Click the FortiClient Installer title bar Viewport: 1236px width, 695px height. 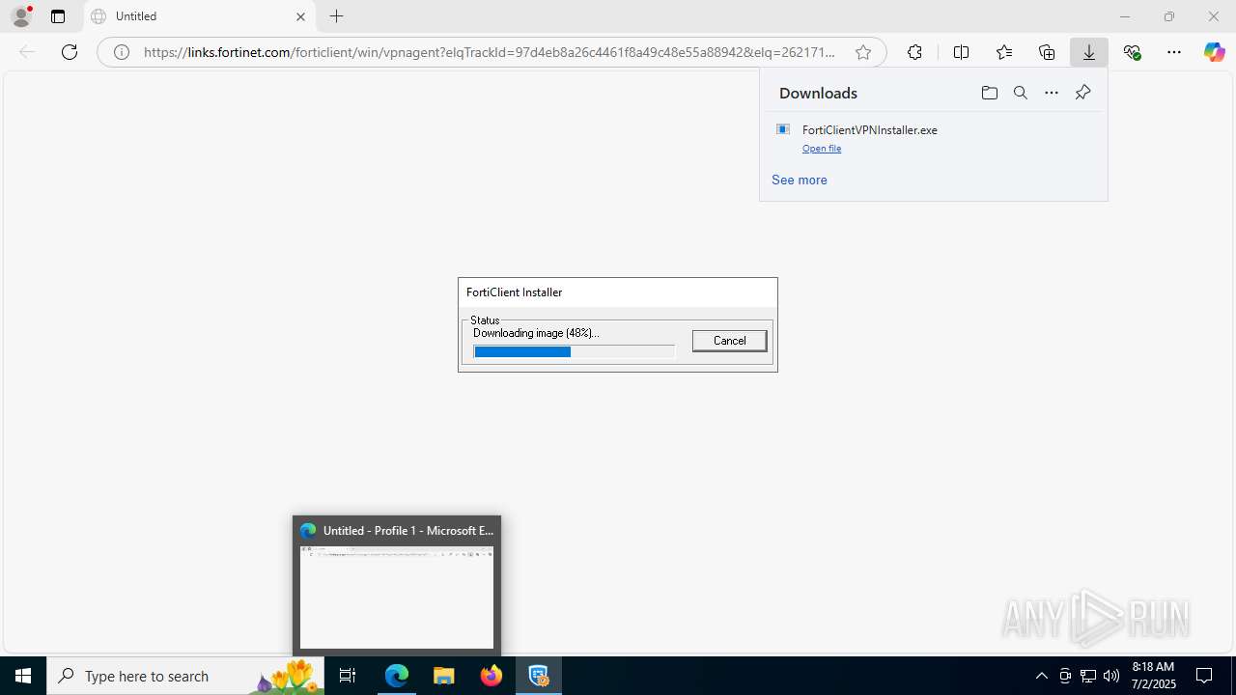[x=618, y=292]
